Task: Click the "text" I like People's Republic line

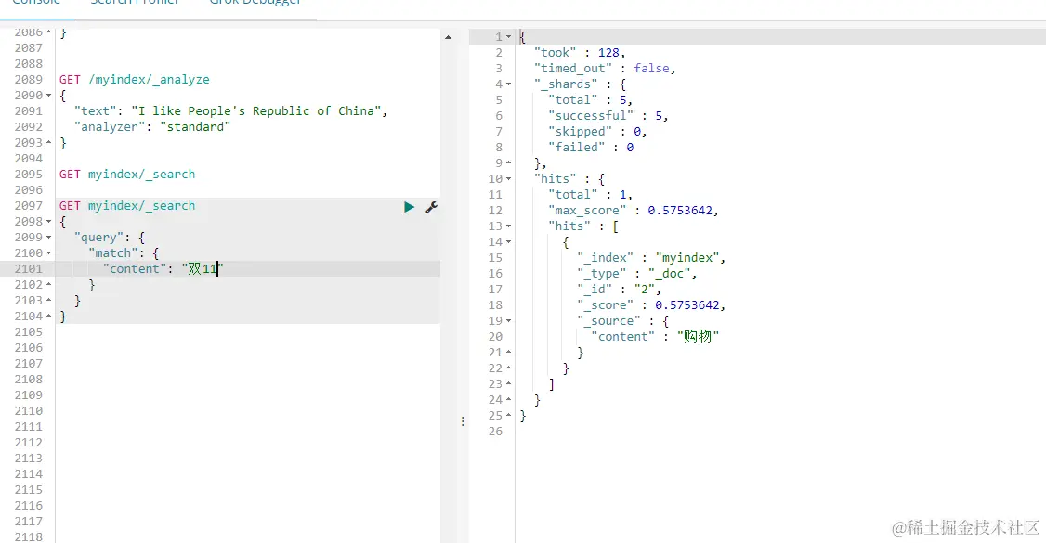Action: (x=230, y=110)
